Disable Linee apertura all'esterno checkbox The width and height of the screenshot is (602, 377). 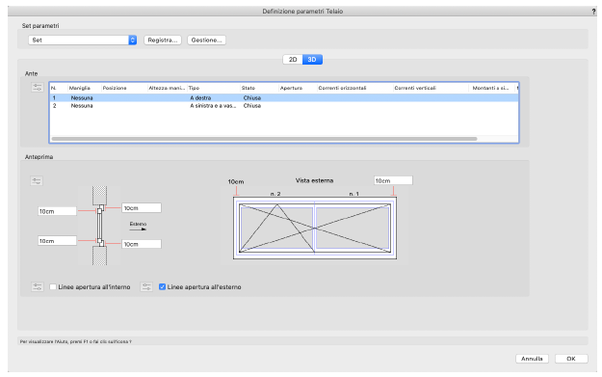tap(162, 286)
